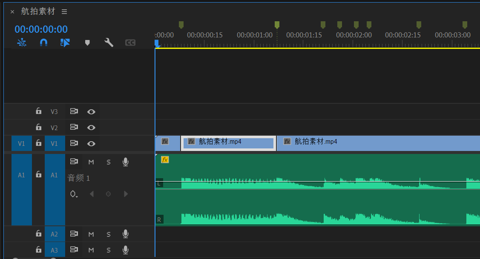Hide track V3 output with eye
Viewport: 480px width, 259px height.
(91, 112)
